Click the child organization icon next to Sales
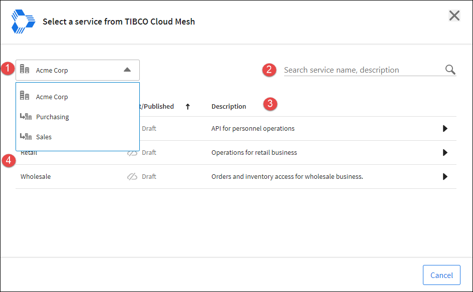473x292 pixels. point(26,137)
